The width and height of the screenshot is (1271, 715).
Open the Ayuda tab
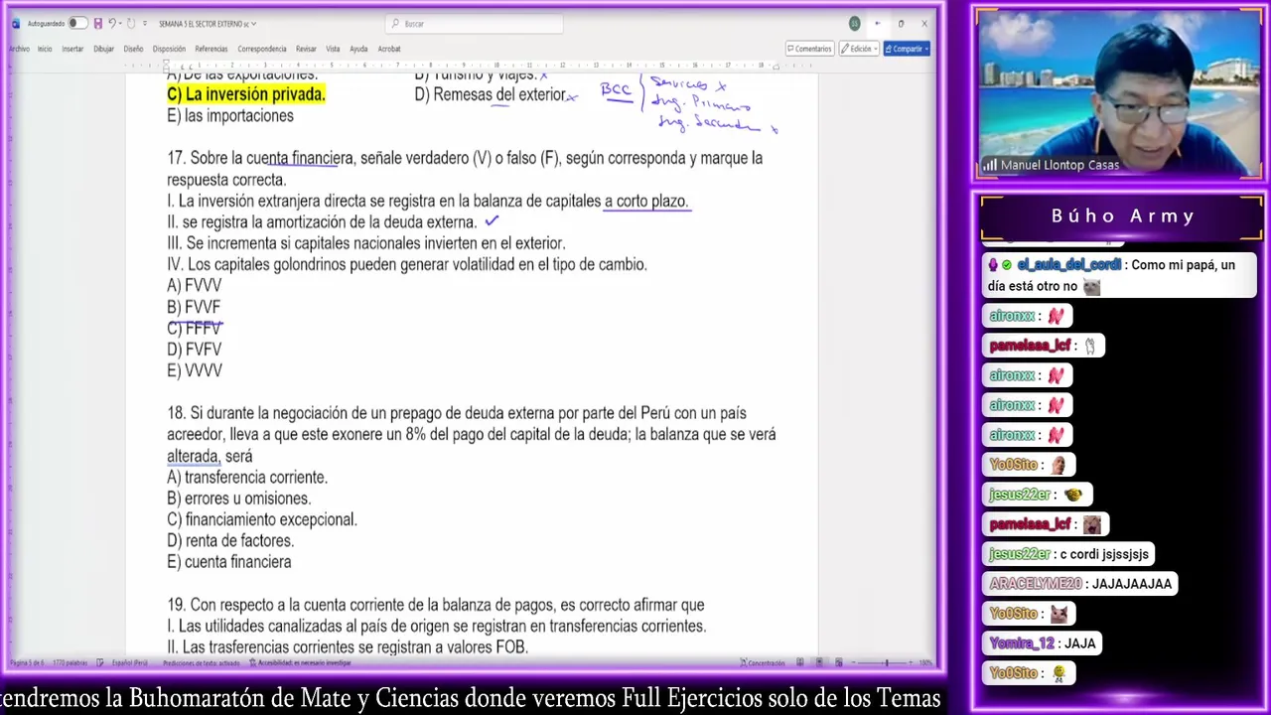(358, 49)
